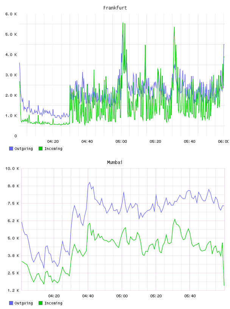Click the Outgoing blue swatch in Mumbai legend
This screenshot has height=309, width=230.
tap(11, 303)
